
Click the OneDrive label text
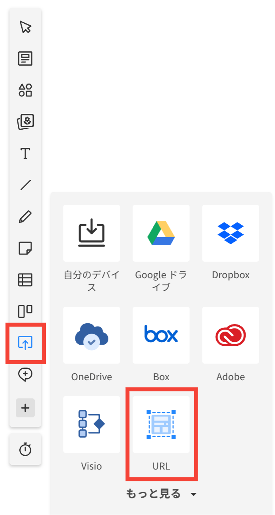click(x=92, y=377)
